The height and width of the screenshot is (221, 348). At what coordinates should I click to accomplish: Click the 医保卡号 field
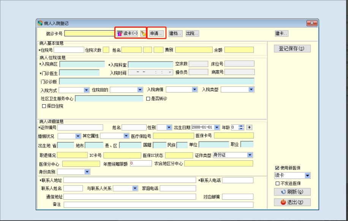(234, 136)
